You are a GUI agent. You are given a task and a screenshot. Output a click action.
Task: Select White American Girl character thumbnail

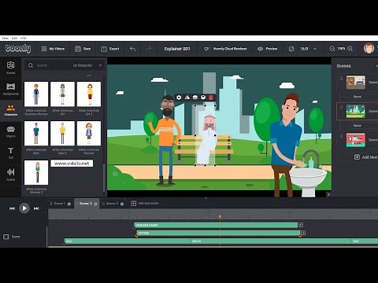click(x=62, y=94)
